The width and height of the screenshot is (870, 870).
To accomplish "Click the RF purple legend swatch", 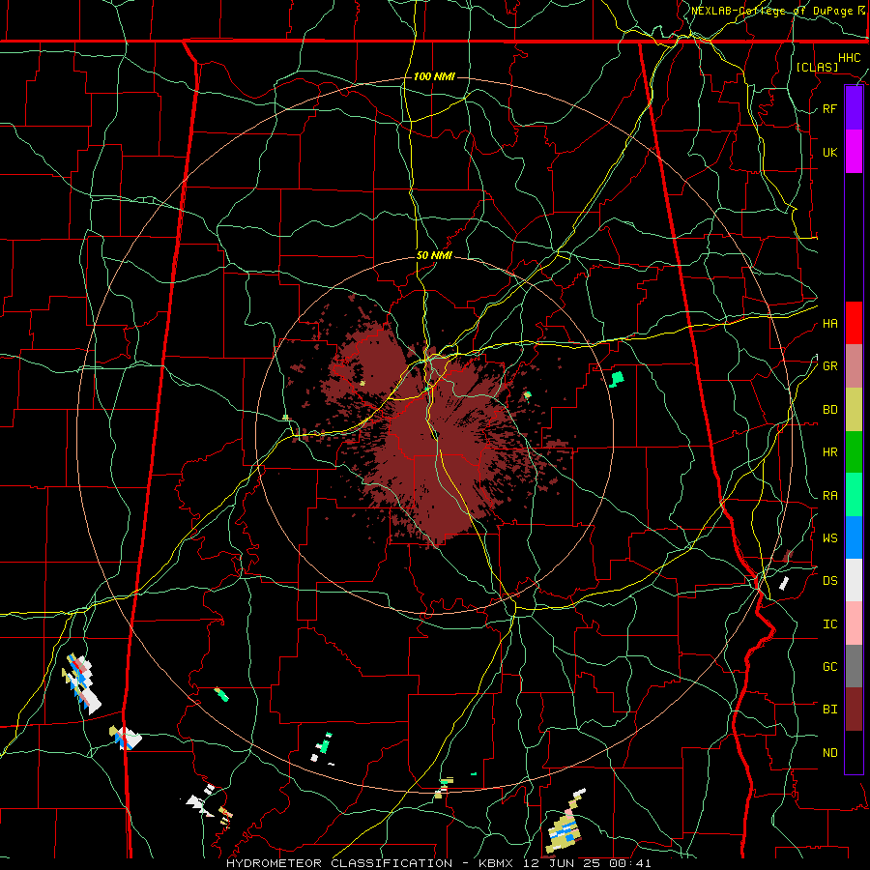I will point(854,108).
